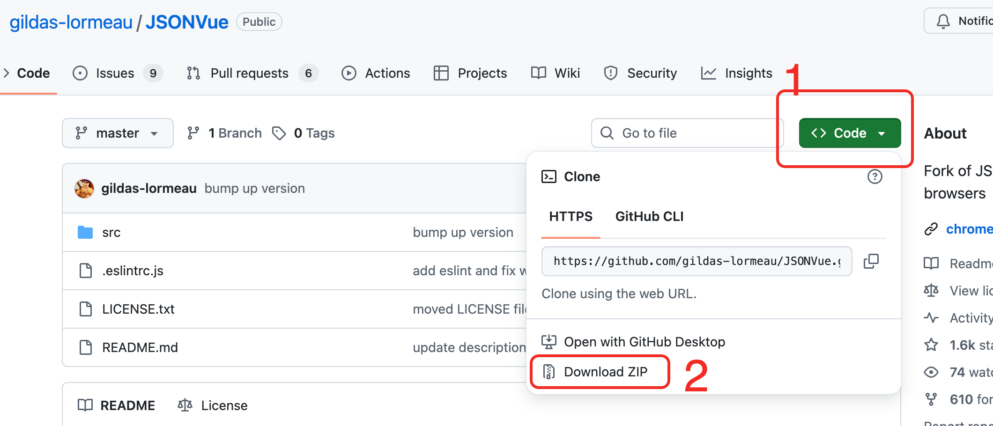Image resolution: width=993 pixels, height=426 pixels.
Task: Open the chrome link in About sidebar
Action: click(x=970, y=229)
